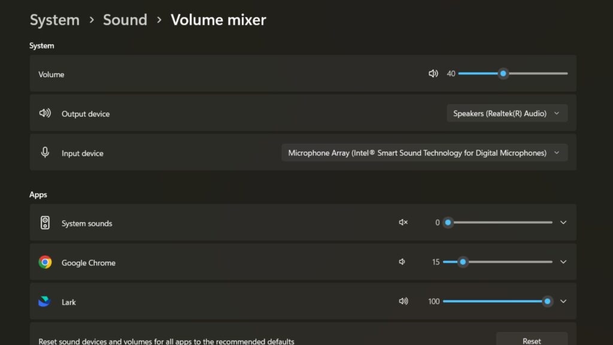Viewport: 613px width, 345px height.
Task: Expand the System sounds row chevron
Action: coord(563,222)
